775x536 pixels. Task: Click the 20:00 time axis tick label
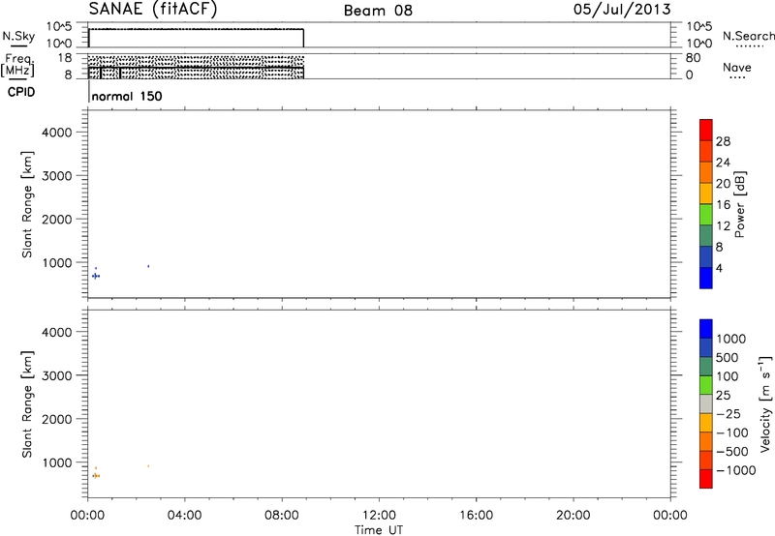pos(573,516)
